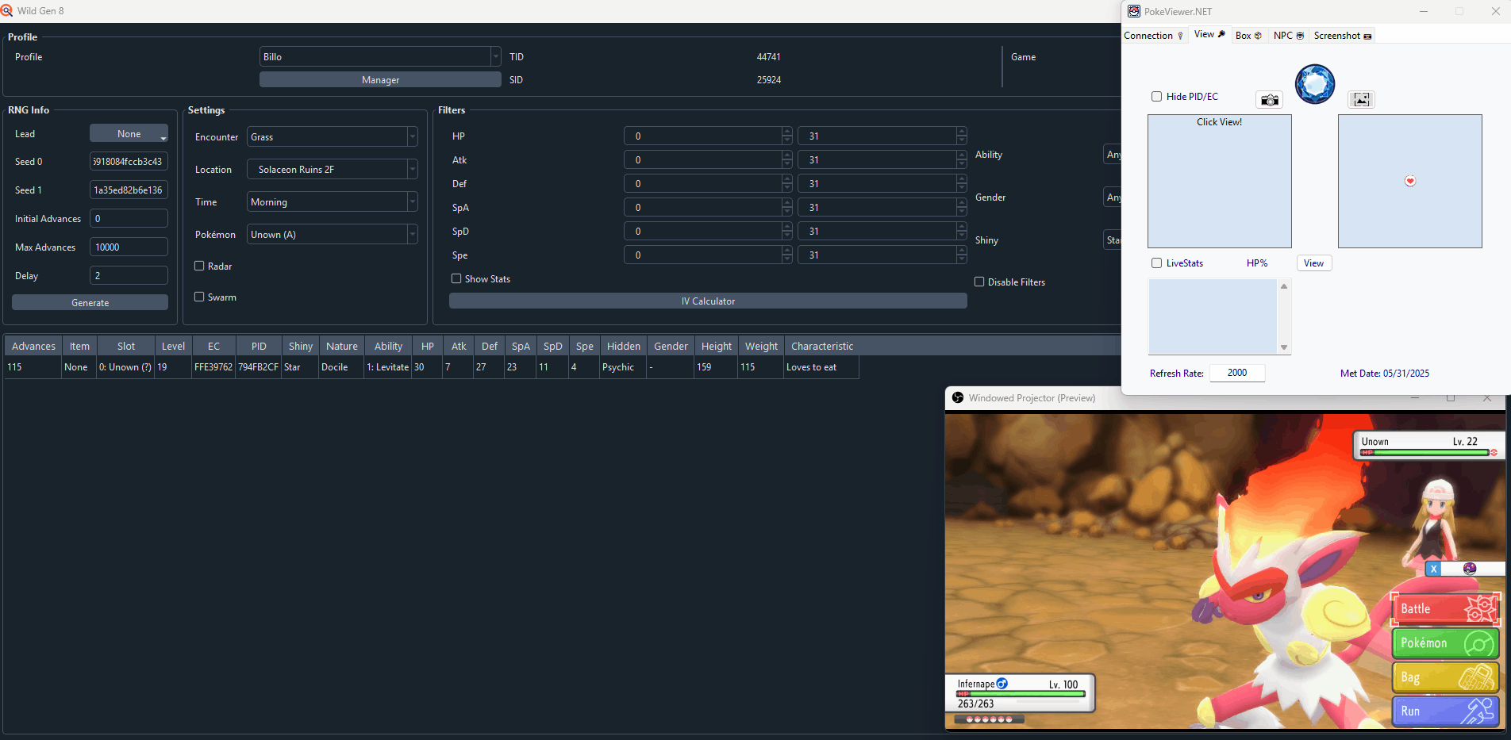Click the blue gem orb icon

click(1315, 84)
